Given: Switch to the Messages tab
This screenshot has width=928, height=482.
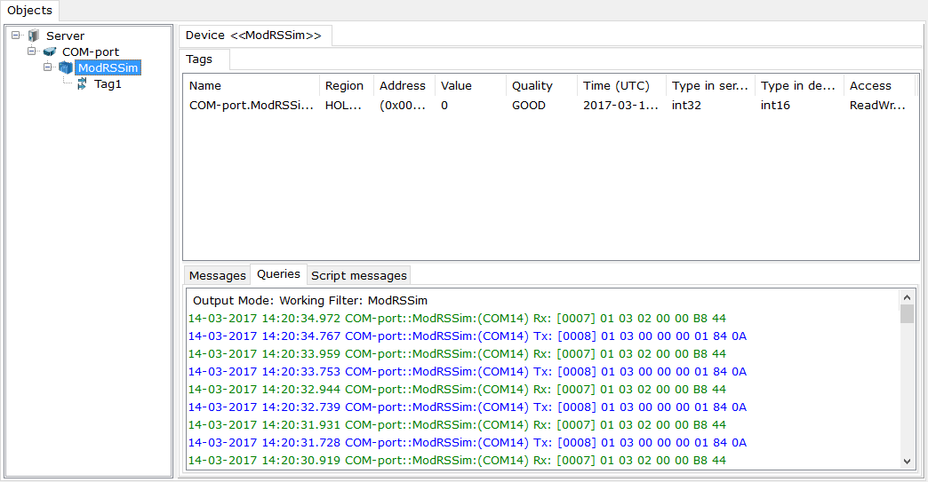Looking at the screenshot, I should click(217, 275).
